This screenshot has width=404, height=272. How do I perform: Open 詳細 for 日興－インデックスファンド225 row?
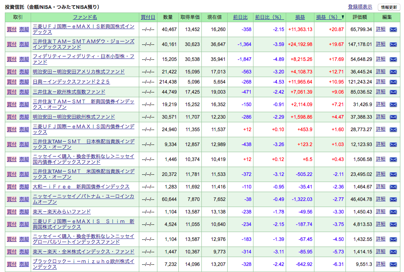click(381, 82)
